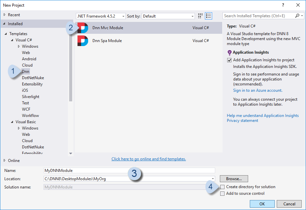Switch to small icons view
Image resolution: width=306 pixels, height=210 pixels.
[x=200, y=16]
